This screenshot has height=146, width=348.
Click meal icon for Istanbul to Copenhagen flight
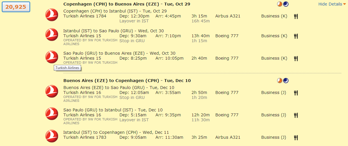(x=296, y=138)
